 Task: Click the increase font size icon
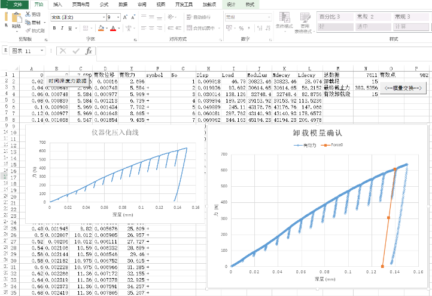click(126, 17)
